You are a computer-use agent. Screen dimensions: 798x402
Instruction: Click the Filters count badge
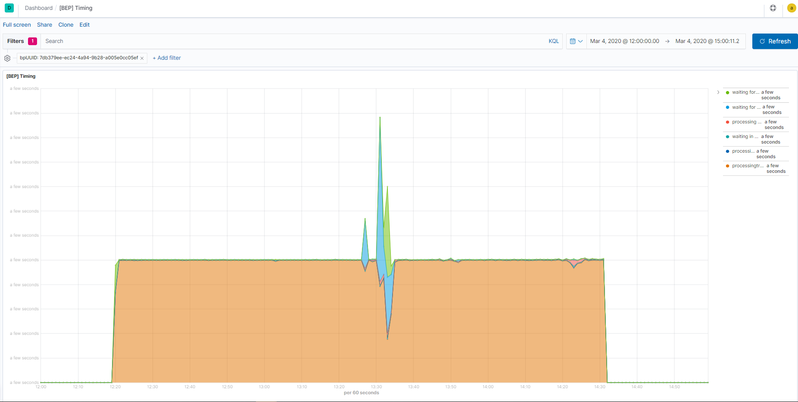click(x=32, y=41)
